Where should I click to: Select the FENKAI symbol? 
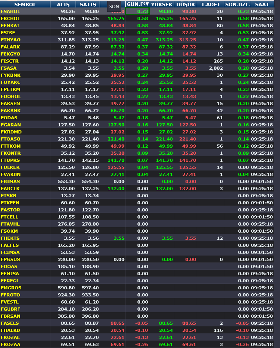pos(10,26)
